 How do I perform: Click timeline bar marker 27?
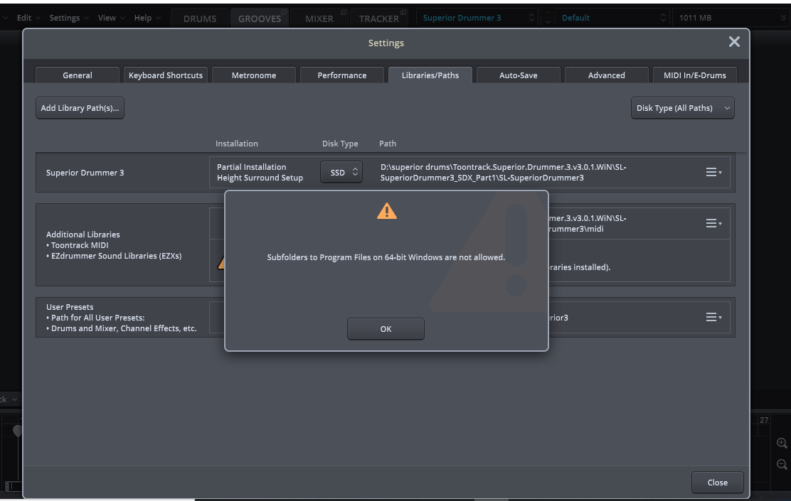pyautogui.click(x=764, y=420)
